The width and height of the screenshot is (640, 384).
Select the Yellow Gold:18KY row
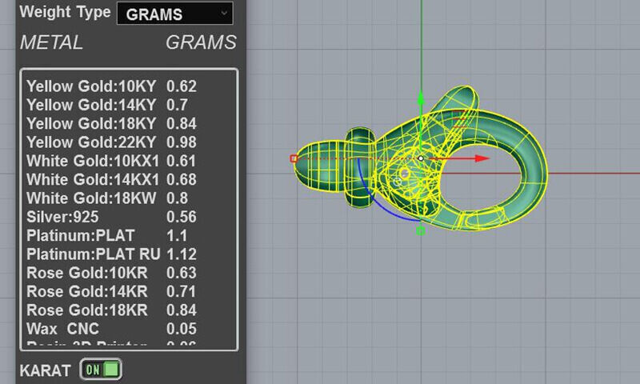coord(111,124)
